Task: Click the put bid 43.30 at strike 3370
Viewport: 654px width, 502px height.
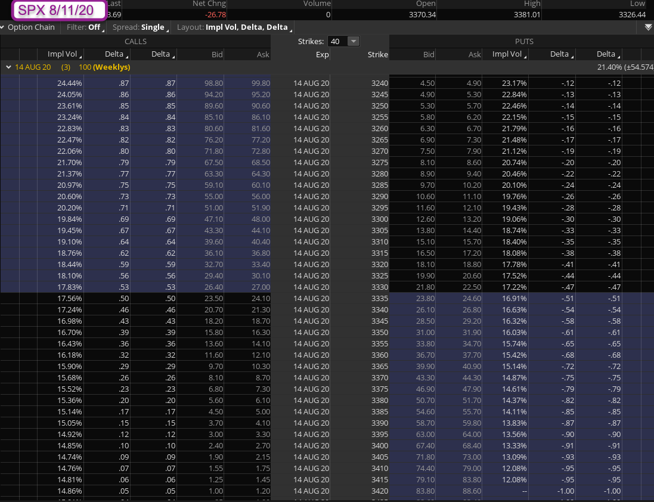Action: (424, 378)
